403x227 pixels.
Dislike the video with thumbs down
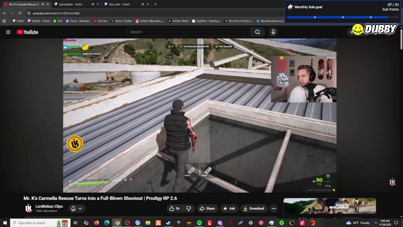[x=189, y=208]
